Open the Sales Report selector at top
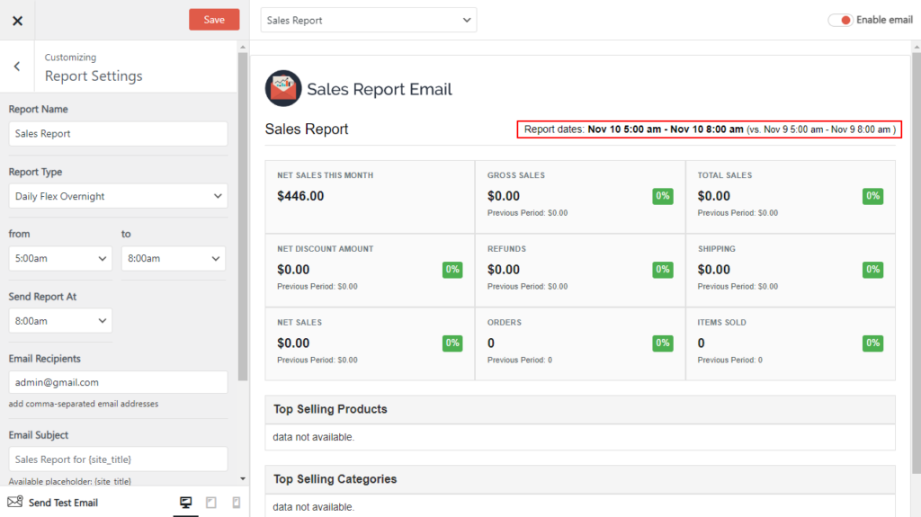The height and width of the screenshot is (517, 921). coord(369,20)
